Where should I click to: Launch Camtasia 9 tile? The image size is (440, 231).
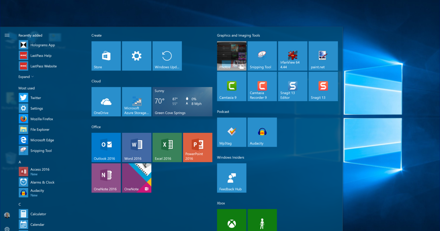click(232, 87)
